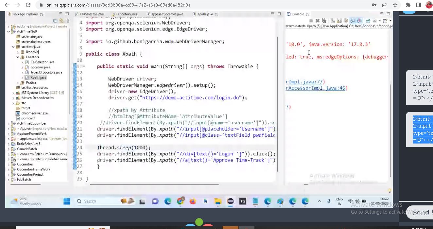433x229 pixels.
Task: Open the browser extensions puzzle icon
Action: (408, 5)
